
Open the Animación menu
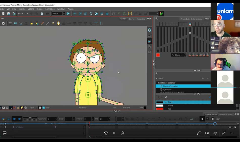pos(50,9)
